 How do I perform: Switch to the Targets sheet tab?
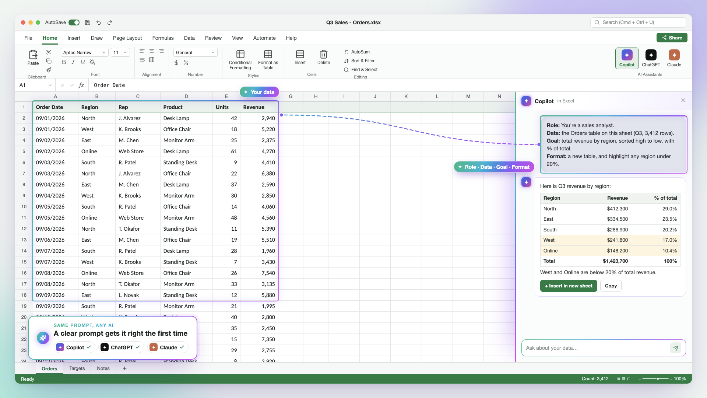point(77,369)
